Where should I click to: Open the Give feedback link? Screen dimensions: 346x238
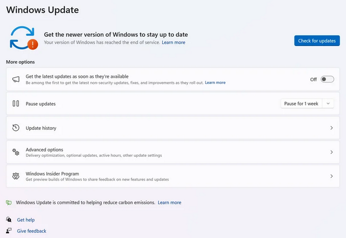coord(31,231)
